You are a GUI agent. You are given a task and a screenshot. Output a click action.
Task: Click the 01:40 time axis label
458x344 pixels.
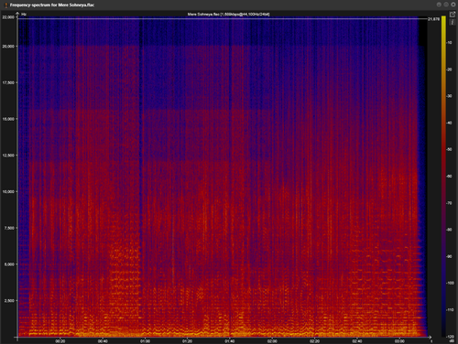(x=230, y=341)
